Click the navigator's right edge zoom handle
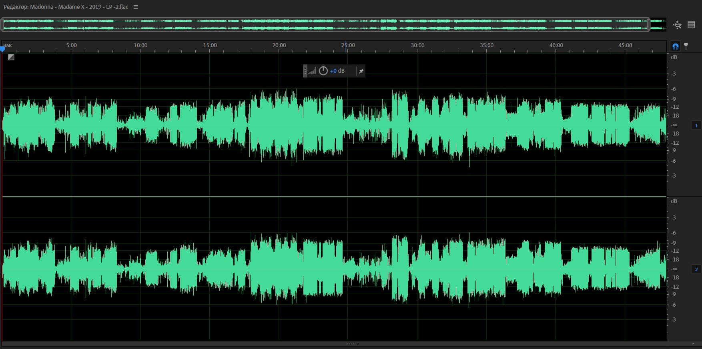The width and height of the screenshot is (702, 349). pyautogui.click(x=648, y=25)
